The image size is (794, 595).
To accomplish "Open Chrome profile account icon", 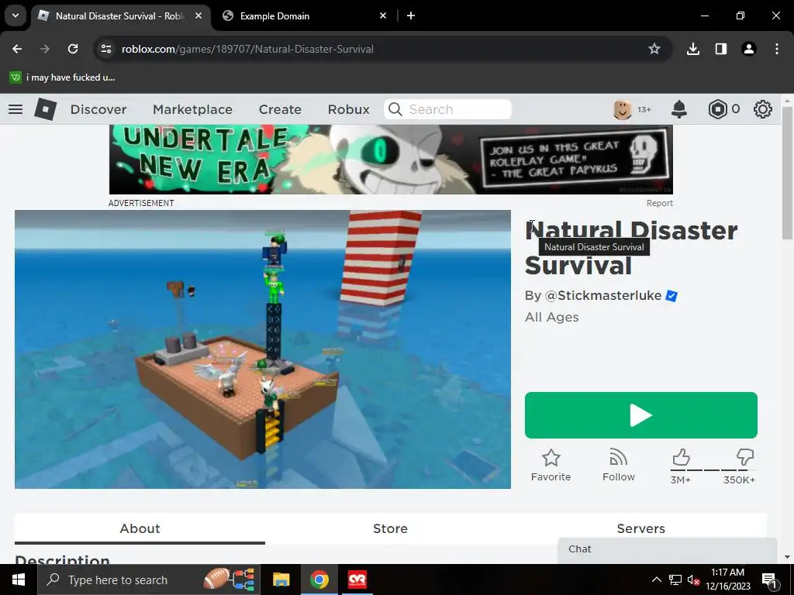I will (749, 49).
